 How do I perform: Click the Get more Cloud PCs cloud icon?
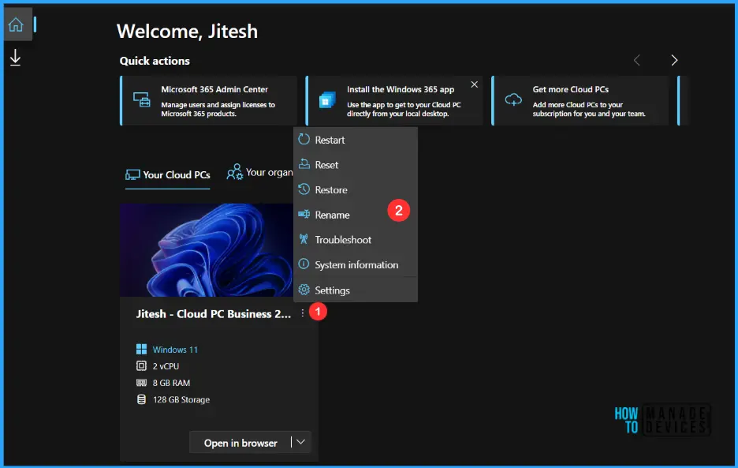(513, 100)
